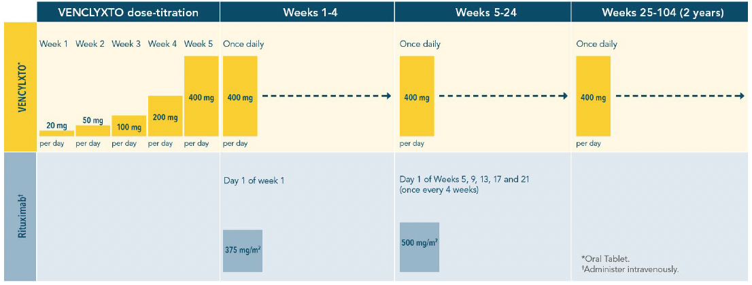
Task: Click the VENCYLXTO row label on left
Action: [20, 87]
